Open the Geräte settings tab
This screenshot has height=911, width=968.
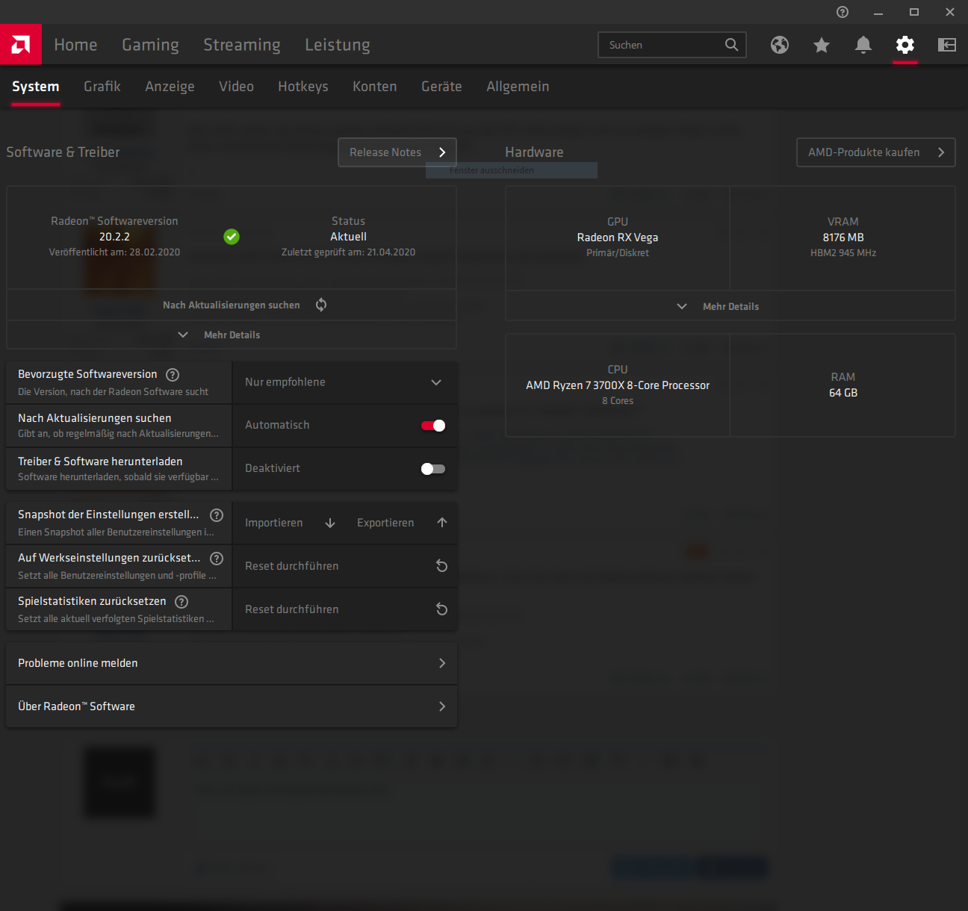[441, 87]
